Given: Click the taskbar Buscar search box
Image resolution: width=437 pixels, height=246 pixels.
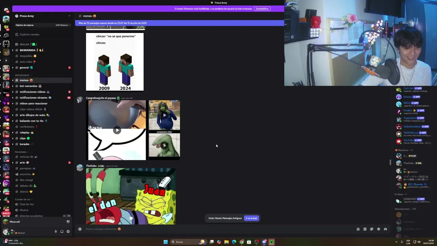Looking at the screenshot, I should pos(188,242).
